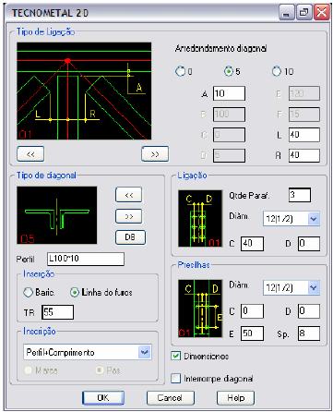Viewport: 333px width, 412px height.
Task: Click Ligação bolt layout preview
Action: tap(200, 218)
